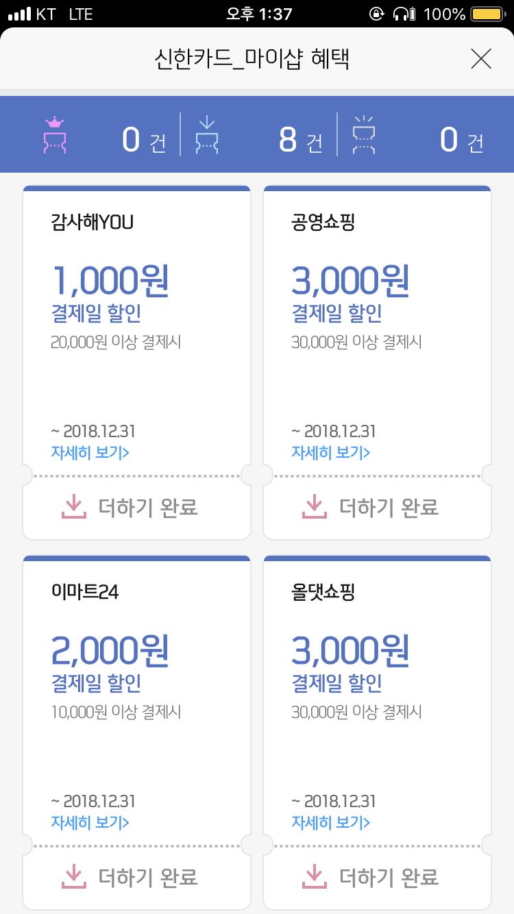Viewport: 514px width, 914px height.
Task: Tap the pink crown coupon icon
Action: (54, 135)
